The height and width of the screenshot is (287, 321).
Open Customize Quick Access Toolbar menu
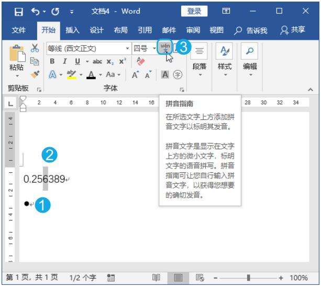point(72,12)
